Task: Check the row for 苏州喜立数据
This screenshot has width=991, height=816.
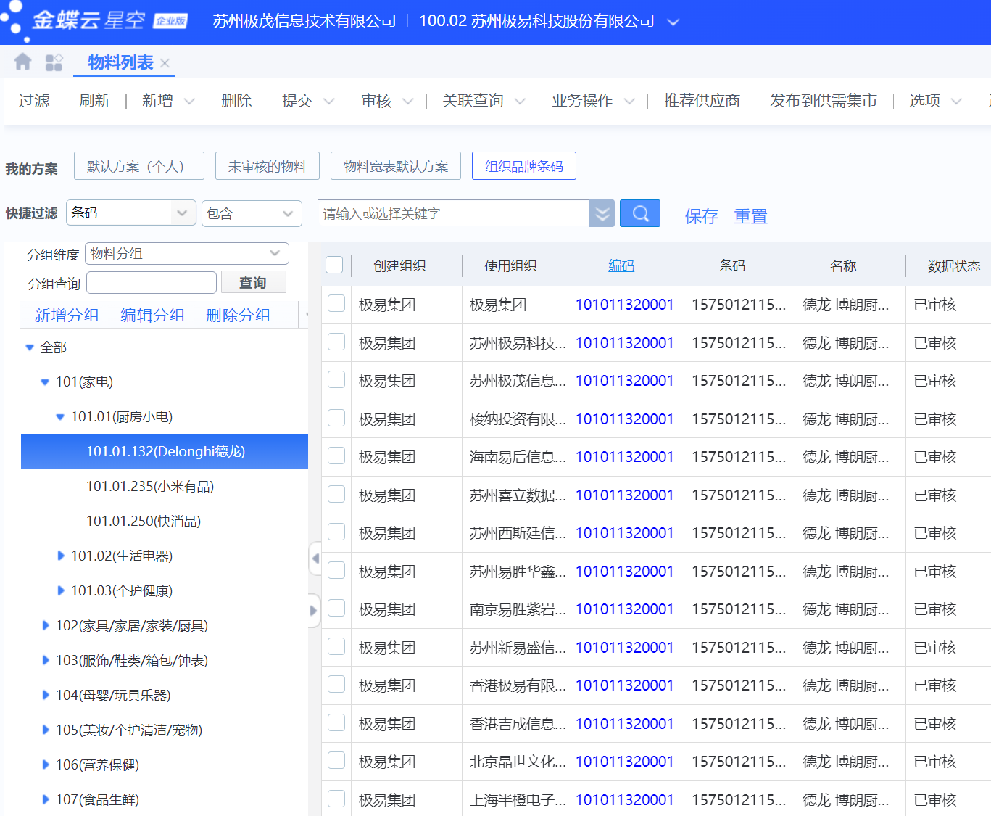Action: click(x=336, y=494)
